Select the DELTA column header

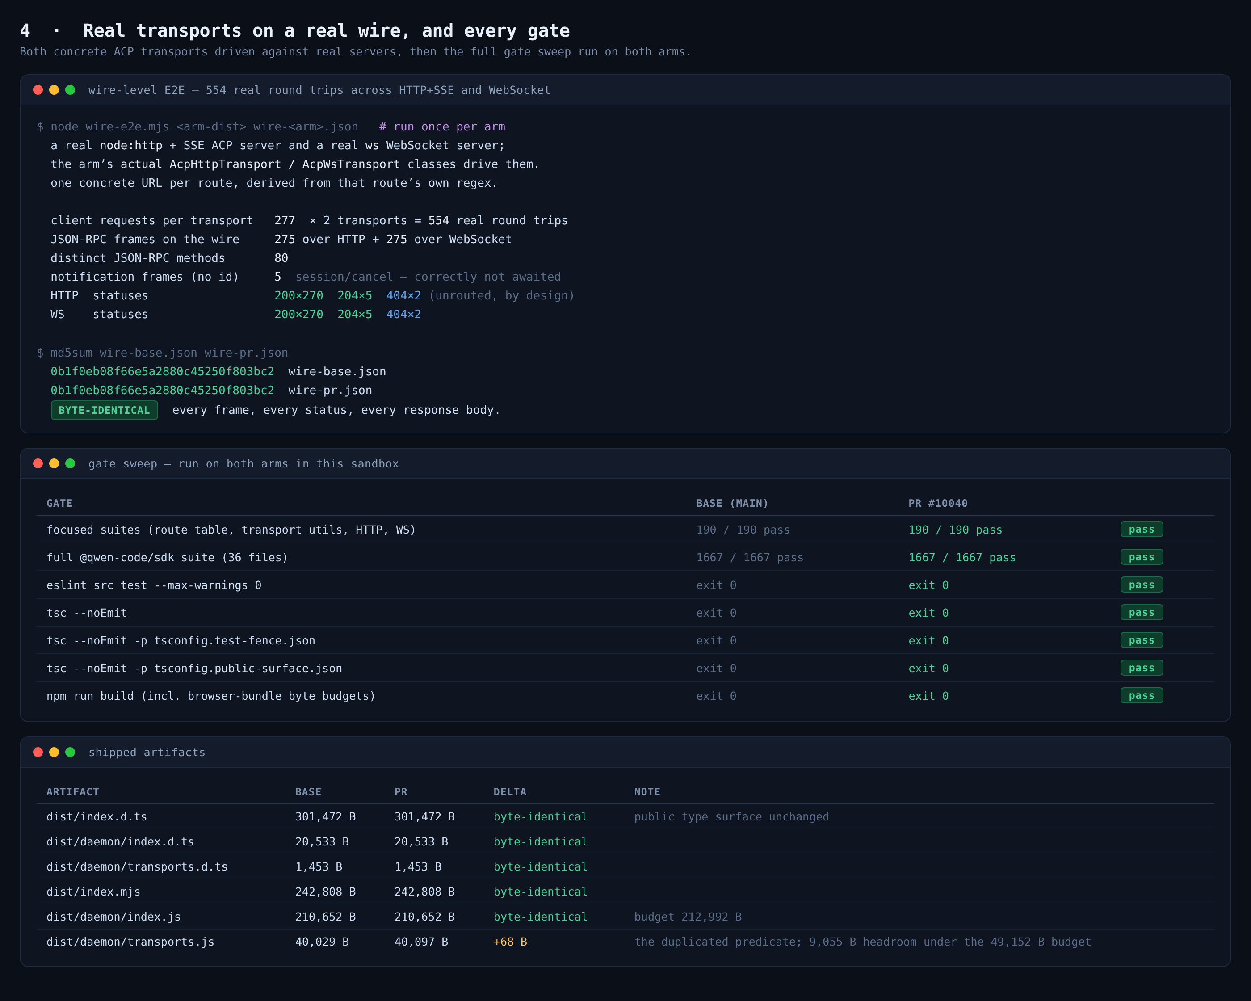point(509,792)
